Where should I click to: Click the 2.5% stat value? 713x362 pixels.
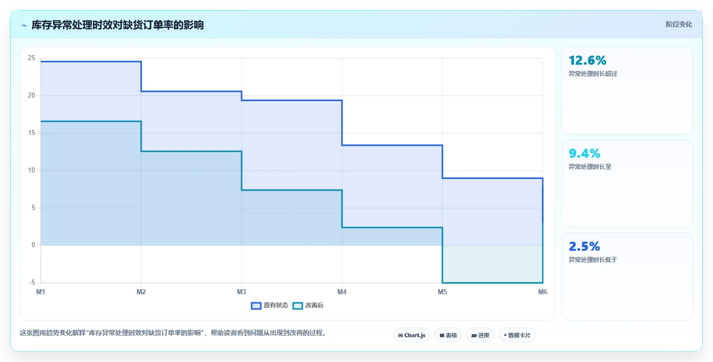coord(584,246)
